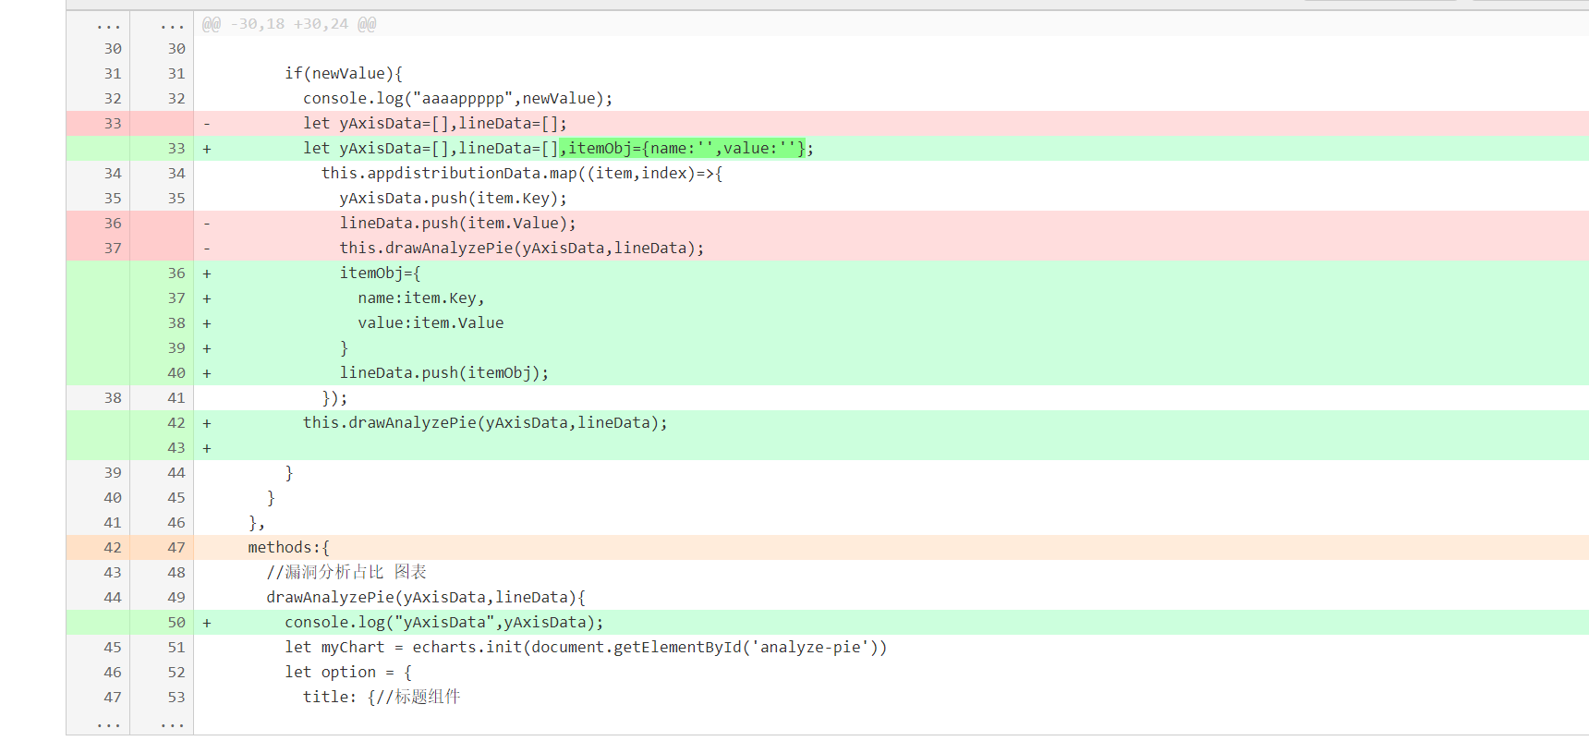1589x741 pixels.
Task: Click the removed "let yAxisData=[],lineData=[];" line
Action: [x=435, y=123]
